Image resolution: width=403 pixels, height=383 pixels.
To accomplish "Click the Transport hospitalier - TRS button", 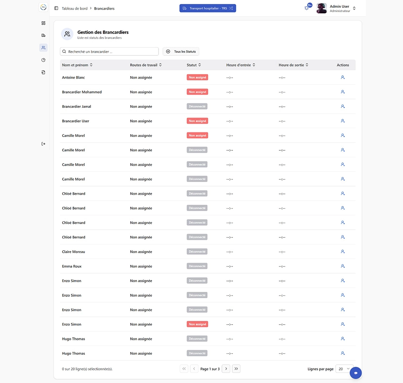I will point(208,8).
